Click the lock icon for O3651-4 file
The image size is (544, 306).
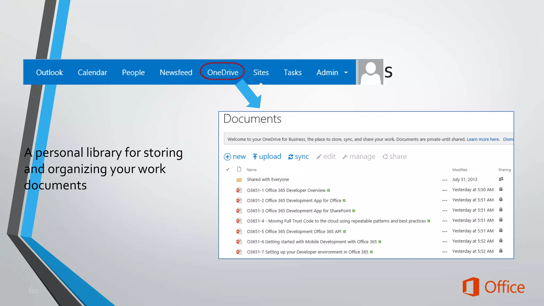(x=501, y=220)
